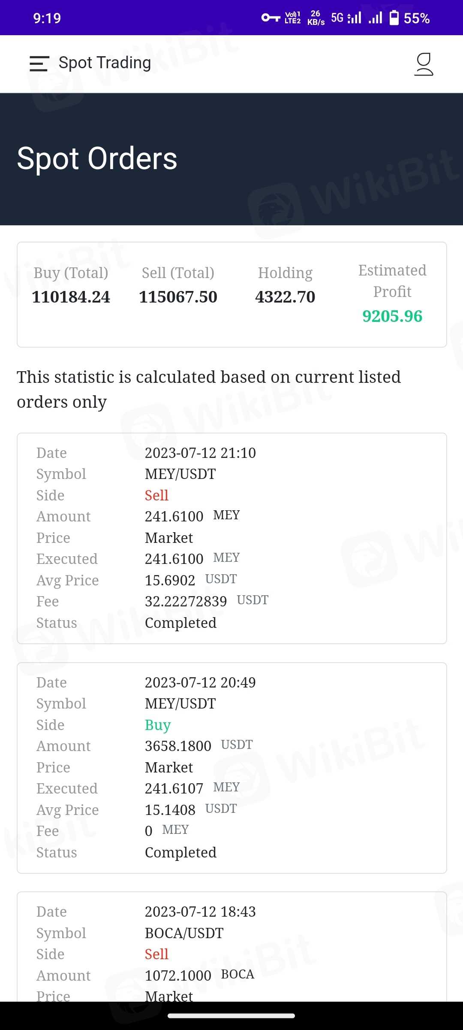
Task: Tap the VPN key status icon
Action: pyautogui.click(x=271, y=18)
